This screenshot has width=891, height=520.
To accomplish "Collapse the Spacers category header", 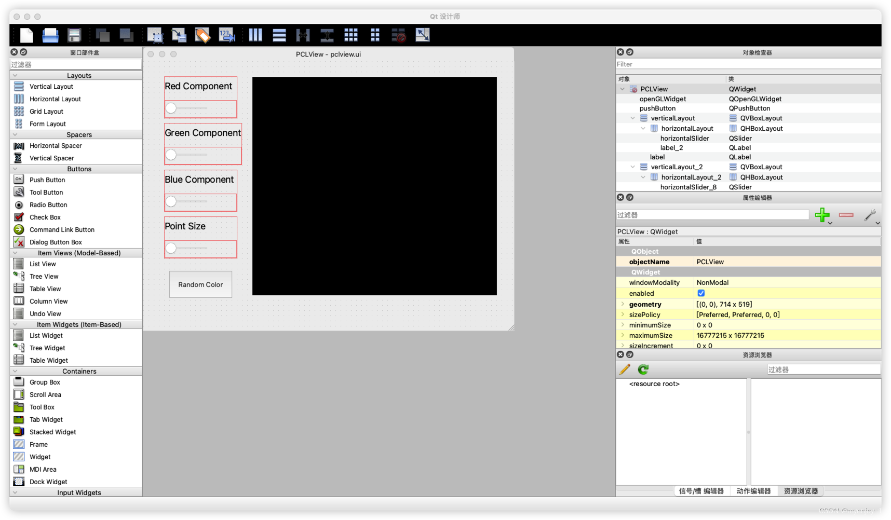I will click(x=15, y=135).
